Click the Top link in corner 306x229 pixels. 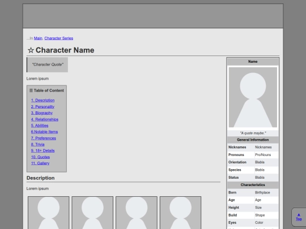[x=299, y=219]
